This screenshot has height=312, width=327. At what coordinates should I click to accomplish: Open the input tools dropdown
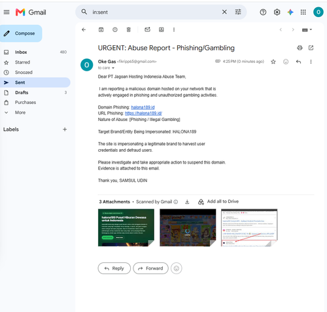pos(307,30)
